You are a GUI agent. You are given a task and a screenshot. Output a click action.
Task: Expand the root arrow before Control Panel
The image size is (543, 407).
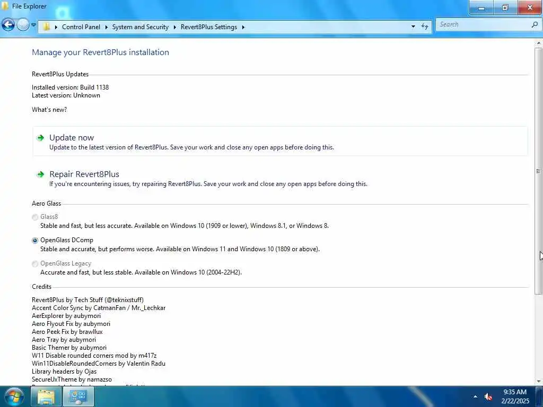pos(56,27)
